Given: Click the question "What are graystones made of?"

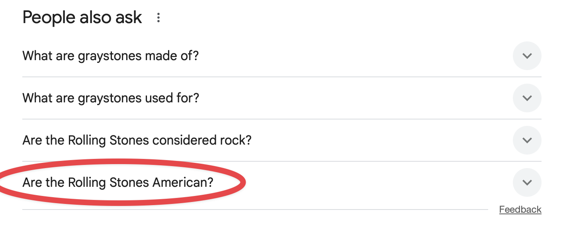Looking at the screenshot, I should point(110,56).
